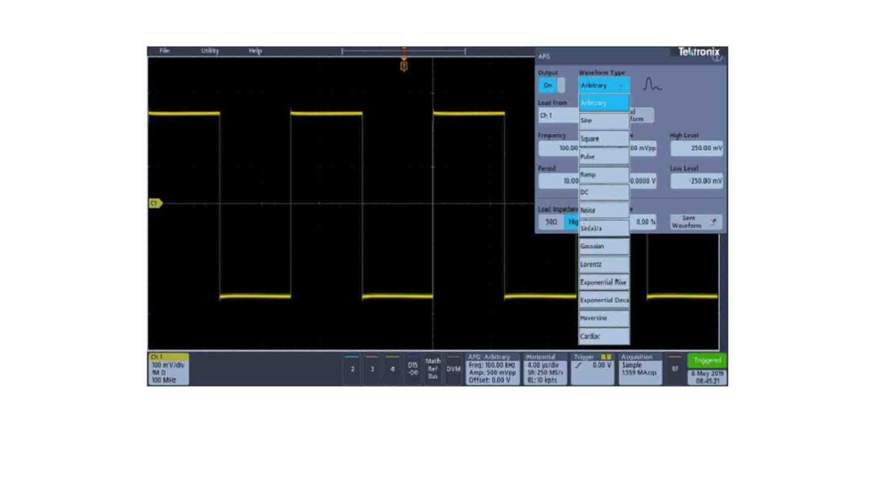Edit the Low Level -250.00 mV field
Image resolution: width=870 pixels, height=489 pixels.
pyautogui.click(x=697, y=181)
